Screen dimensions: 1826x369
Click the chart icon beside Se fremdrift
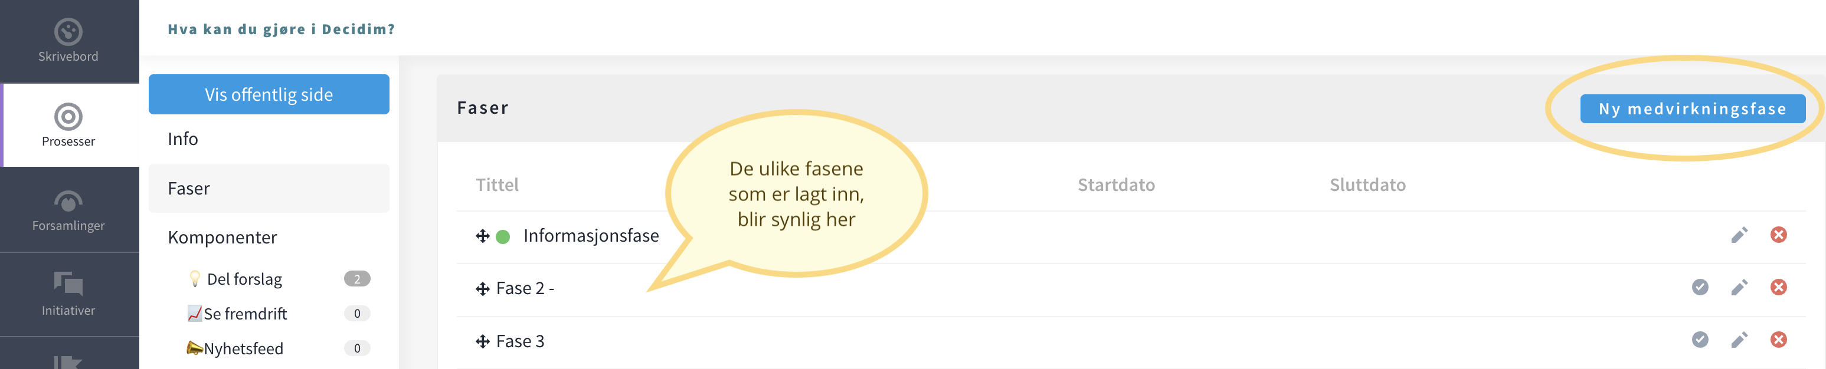[193, 312]
